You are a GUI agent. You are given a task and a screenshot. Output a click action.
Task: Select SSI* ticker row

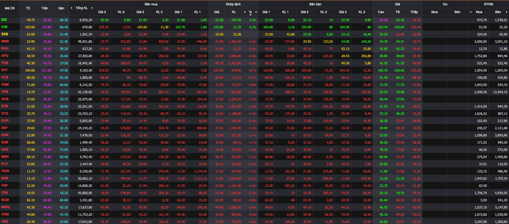coord(5,128)
